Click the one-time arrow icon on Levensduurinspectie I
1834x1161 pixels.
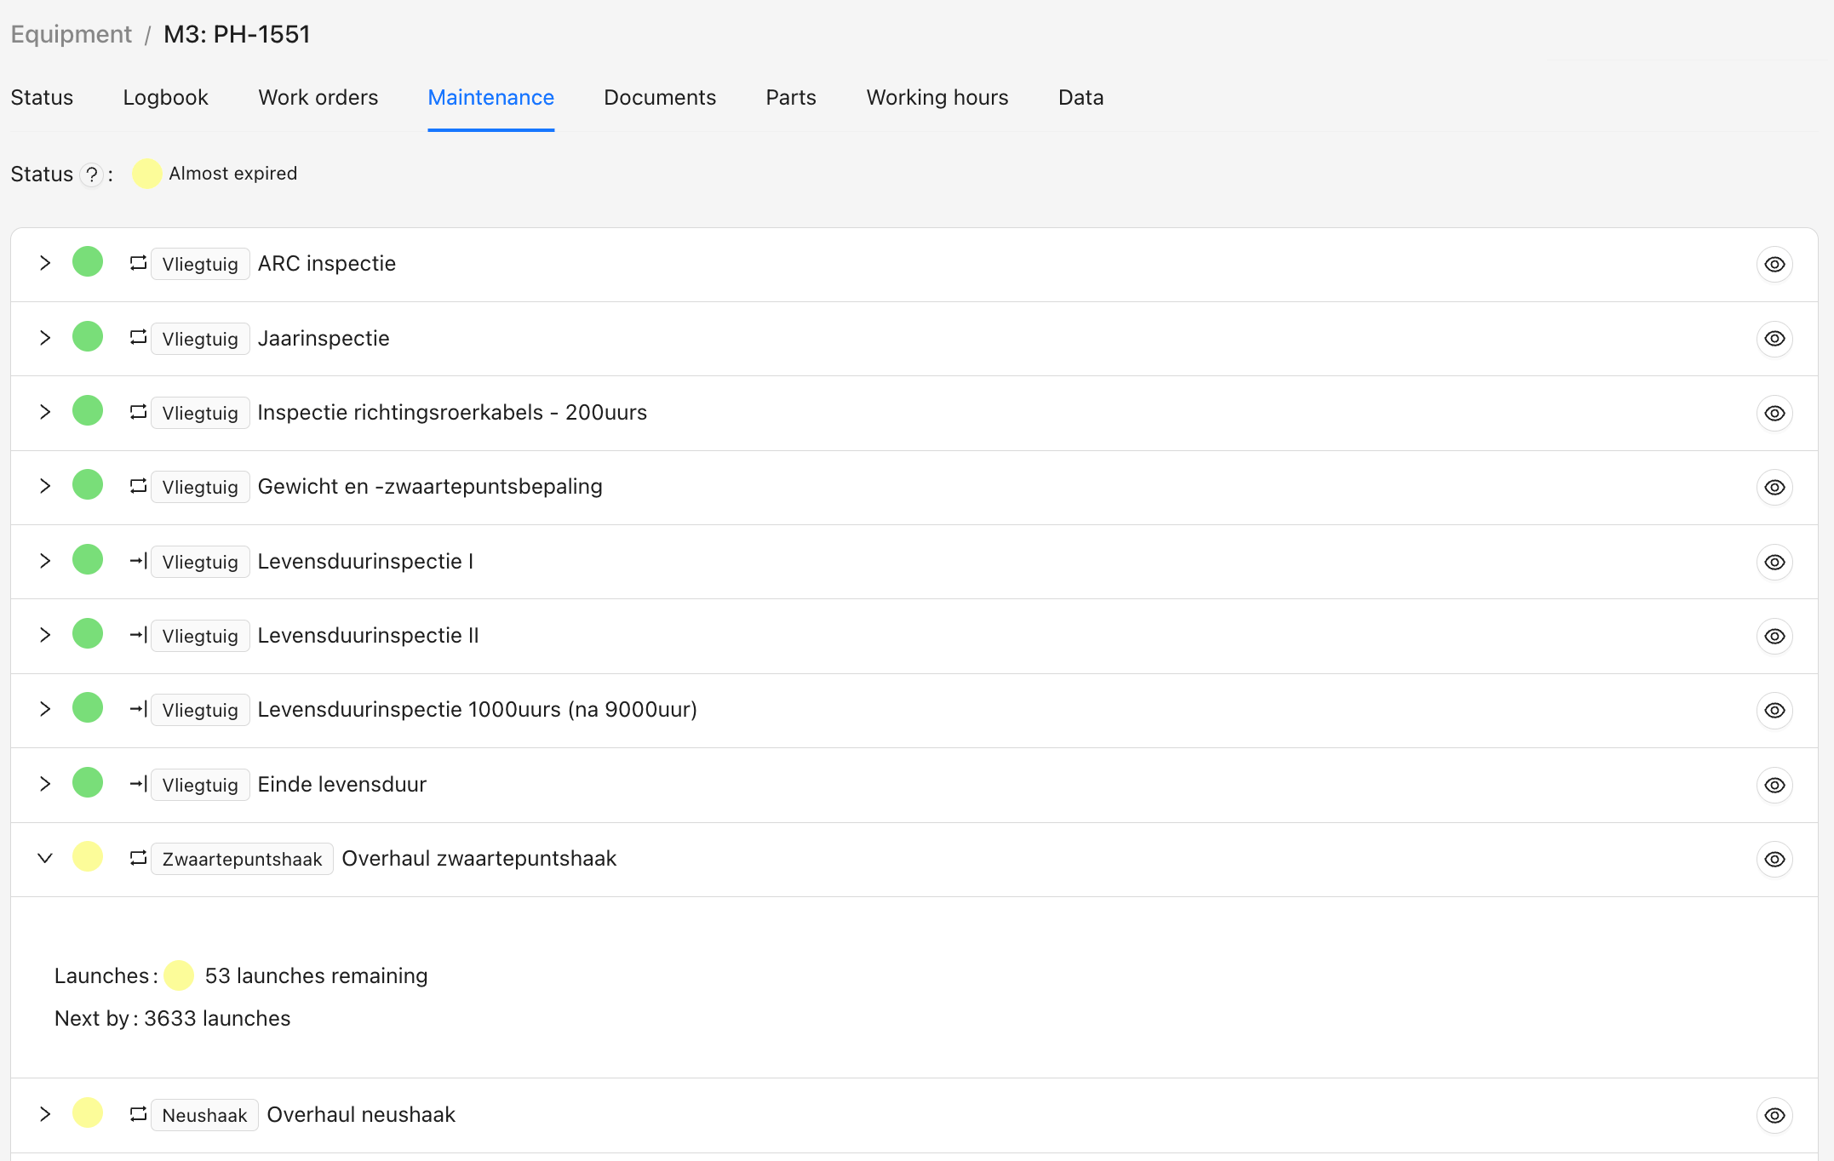coord(138,561)
